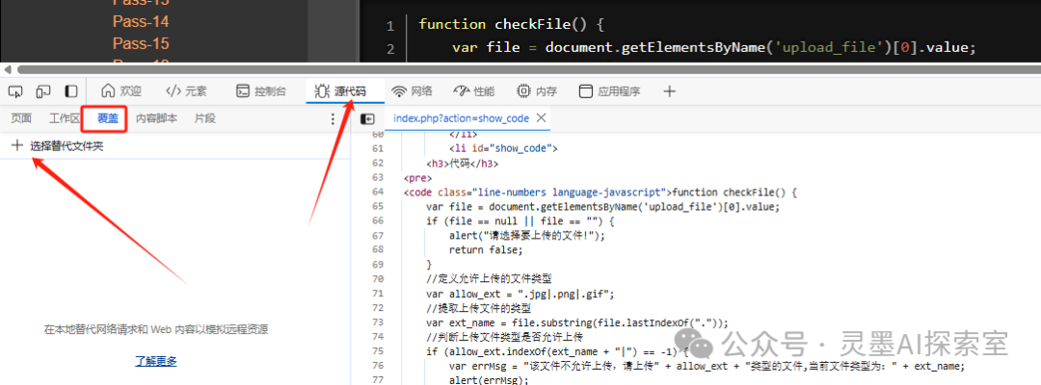Open the 控制台 tab

coord(261,91)
